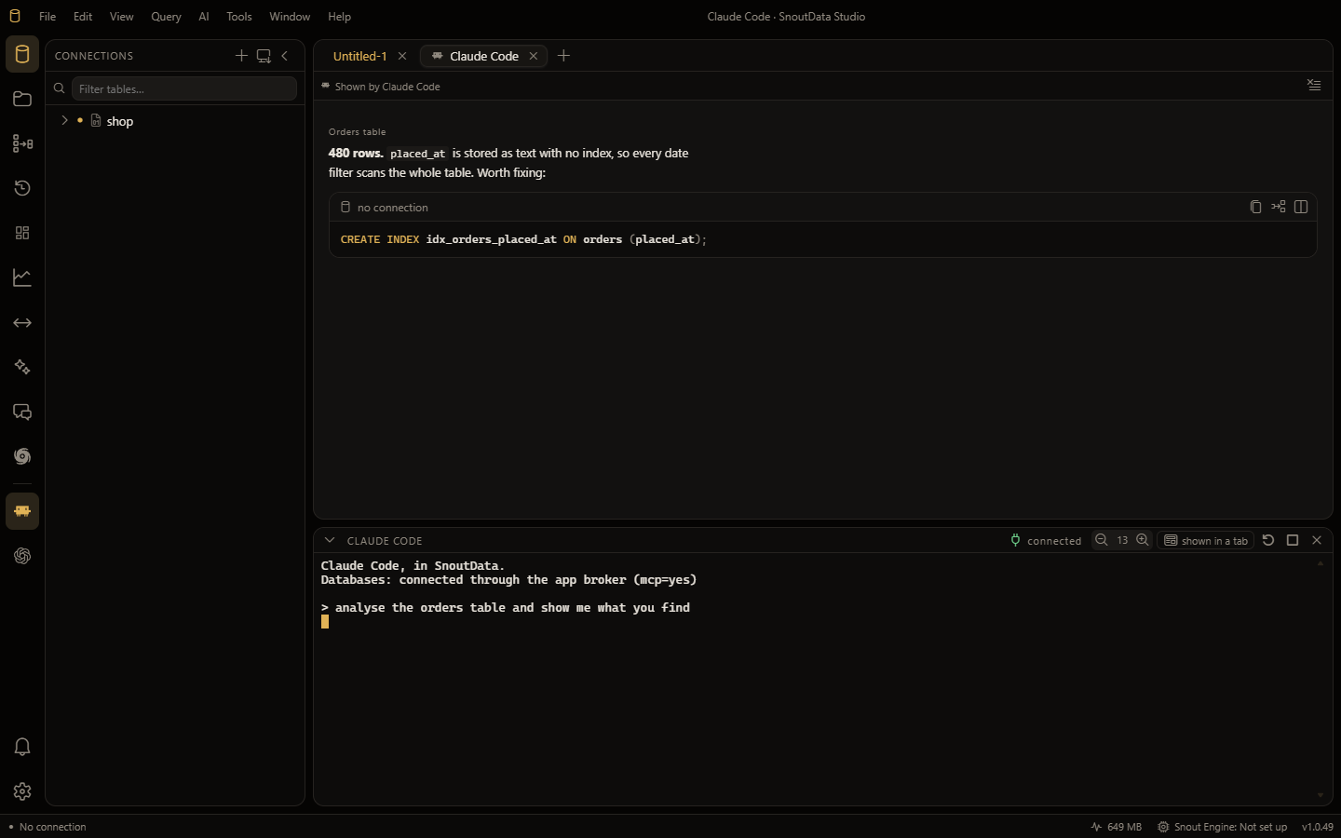1341x838 pixels.
Task: Click the Snout Engine: Not set up status
Action: click(x=1222, y=827)
